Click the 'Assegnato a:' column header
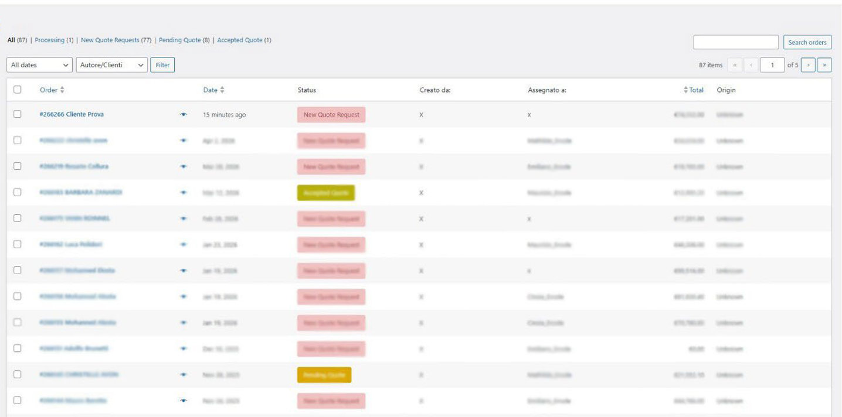The image size is (842, 417). coord(547,90)
